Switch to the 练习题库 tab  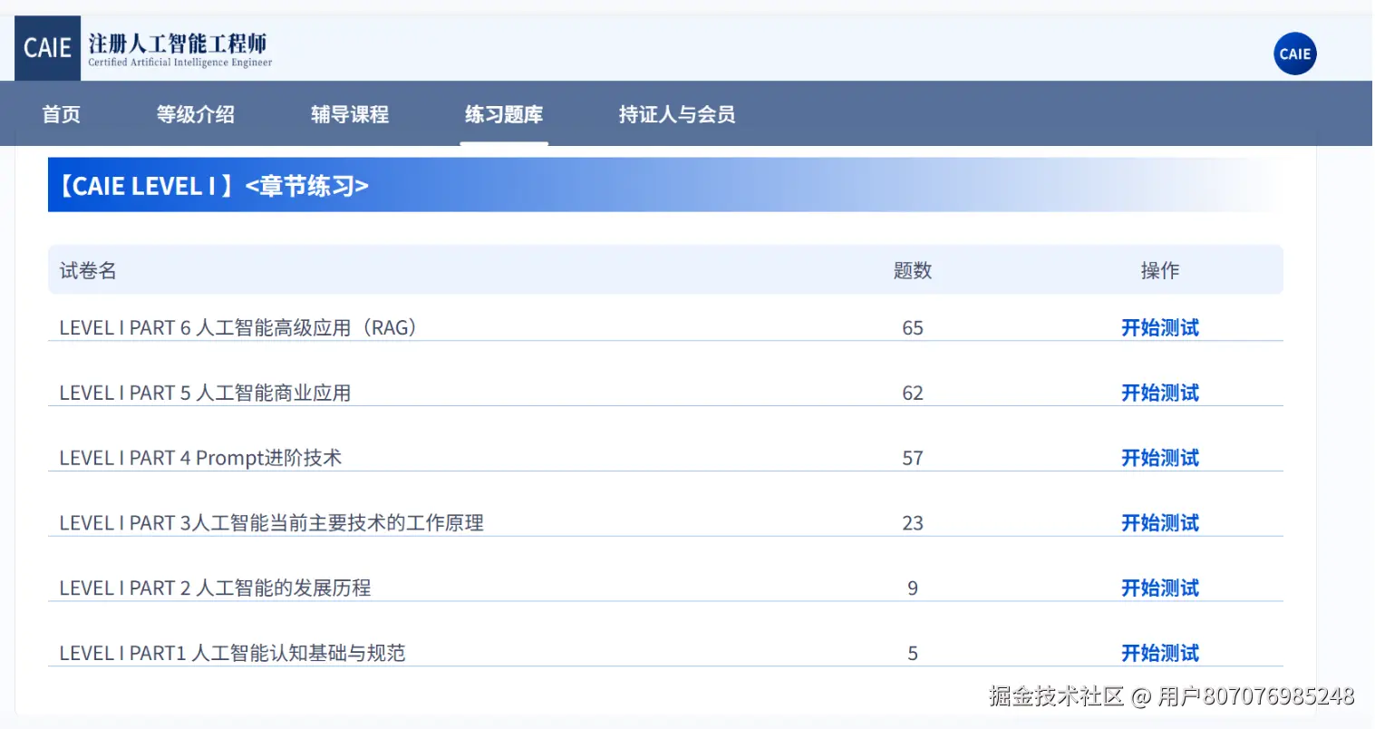pyautogui.click(x=503, y=113)
